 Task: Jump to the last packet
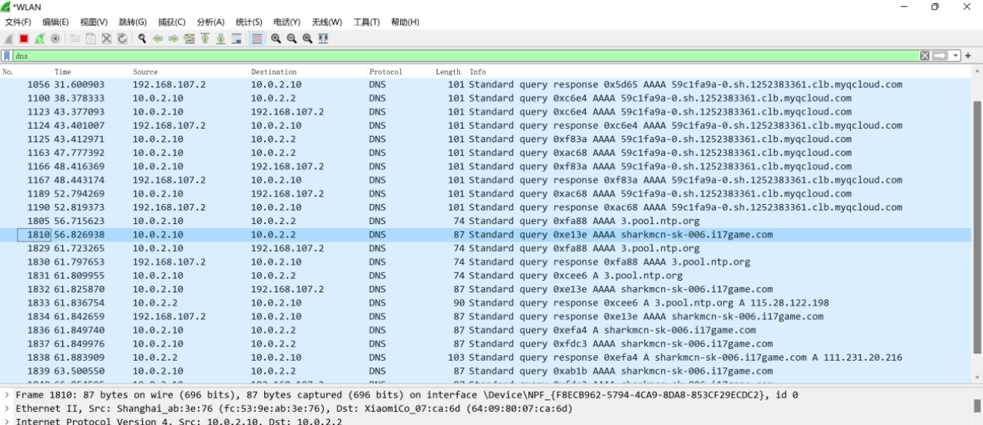[220, 38]
